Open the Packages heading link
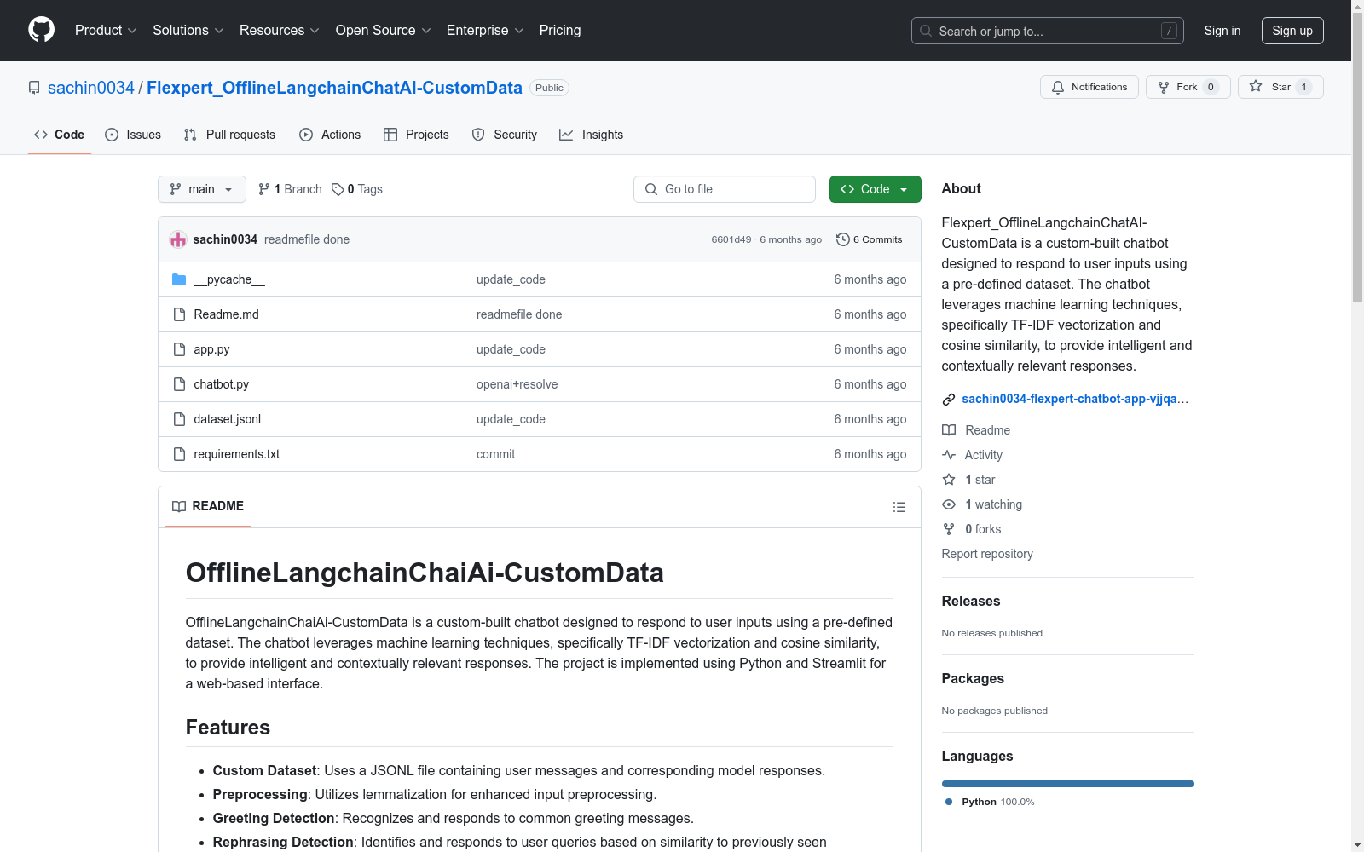The image size is (1364, 852). pos(973,678)
